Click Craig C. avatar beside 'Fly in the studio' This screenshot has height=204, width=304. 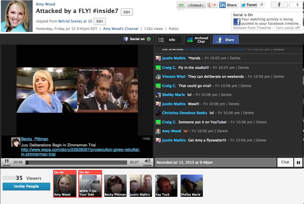(x=158, y=68)
